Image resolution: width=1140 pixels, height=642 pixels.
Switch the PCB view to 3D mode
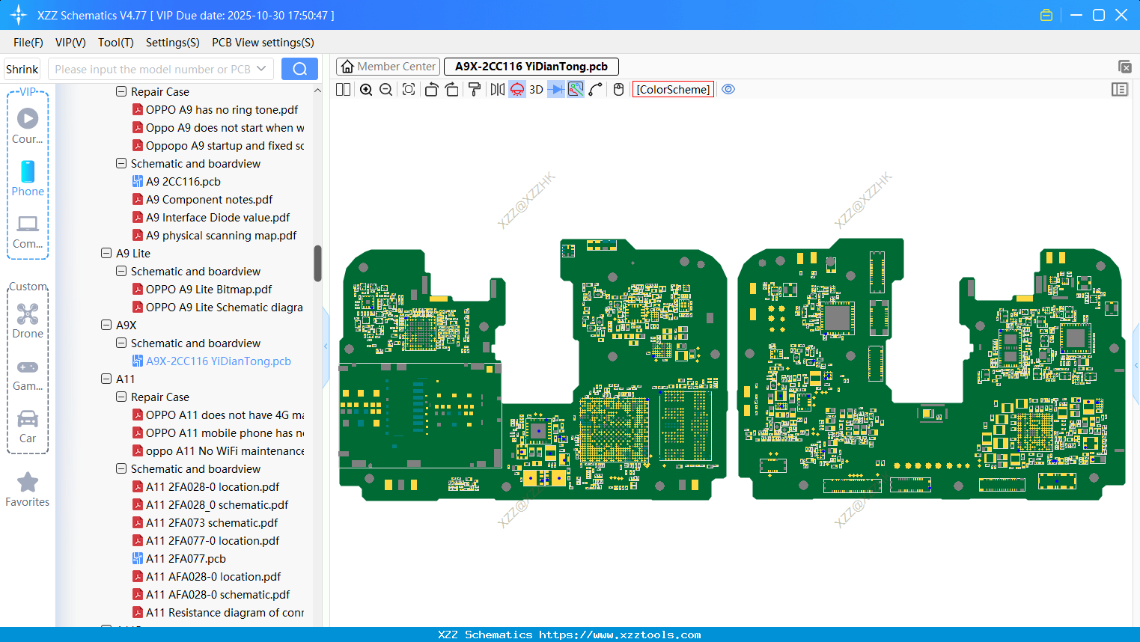point(535,89)
